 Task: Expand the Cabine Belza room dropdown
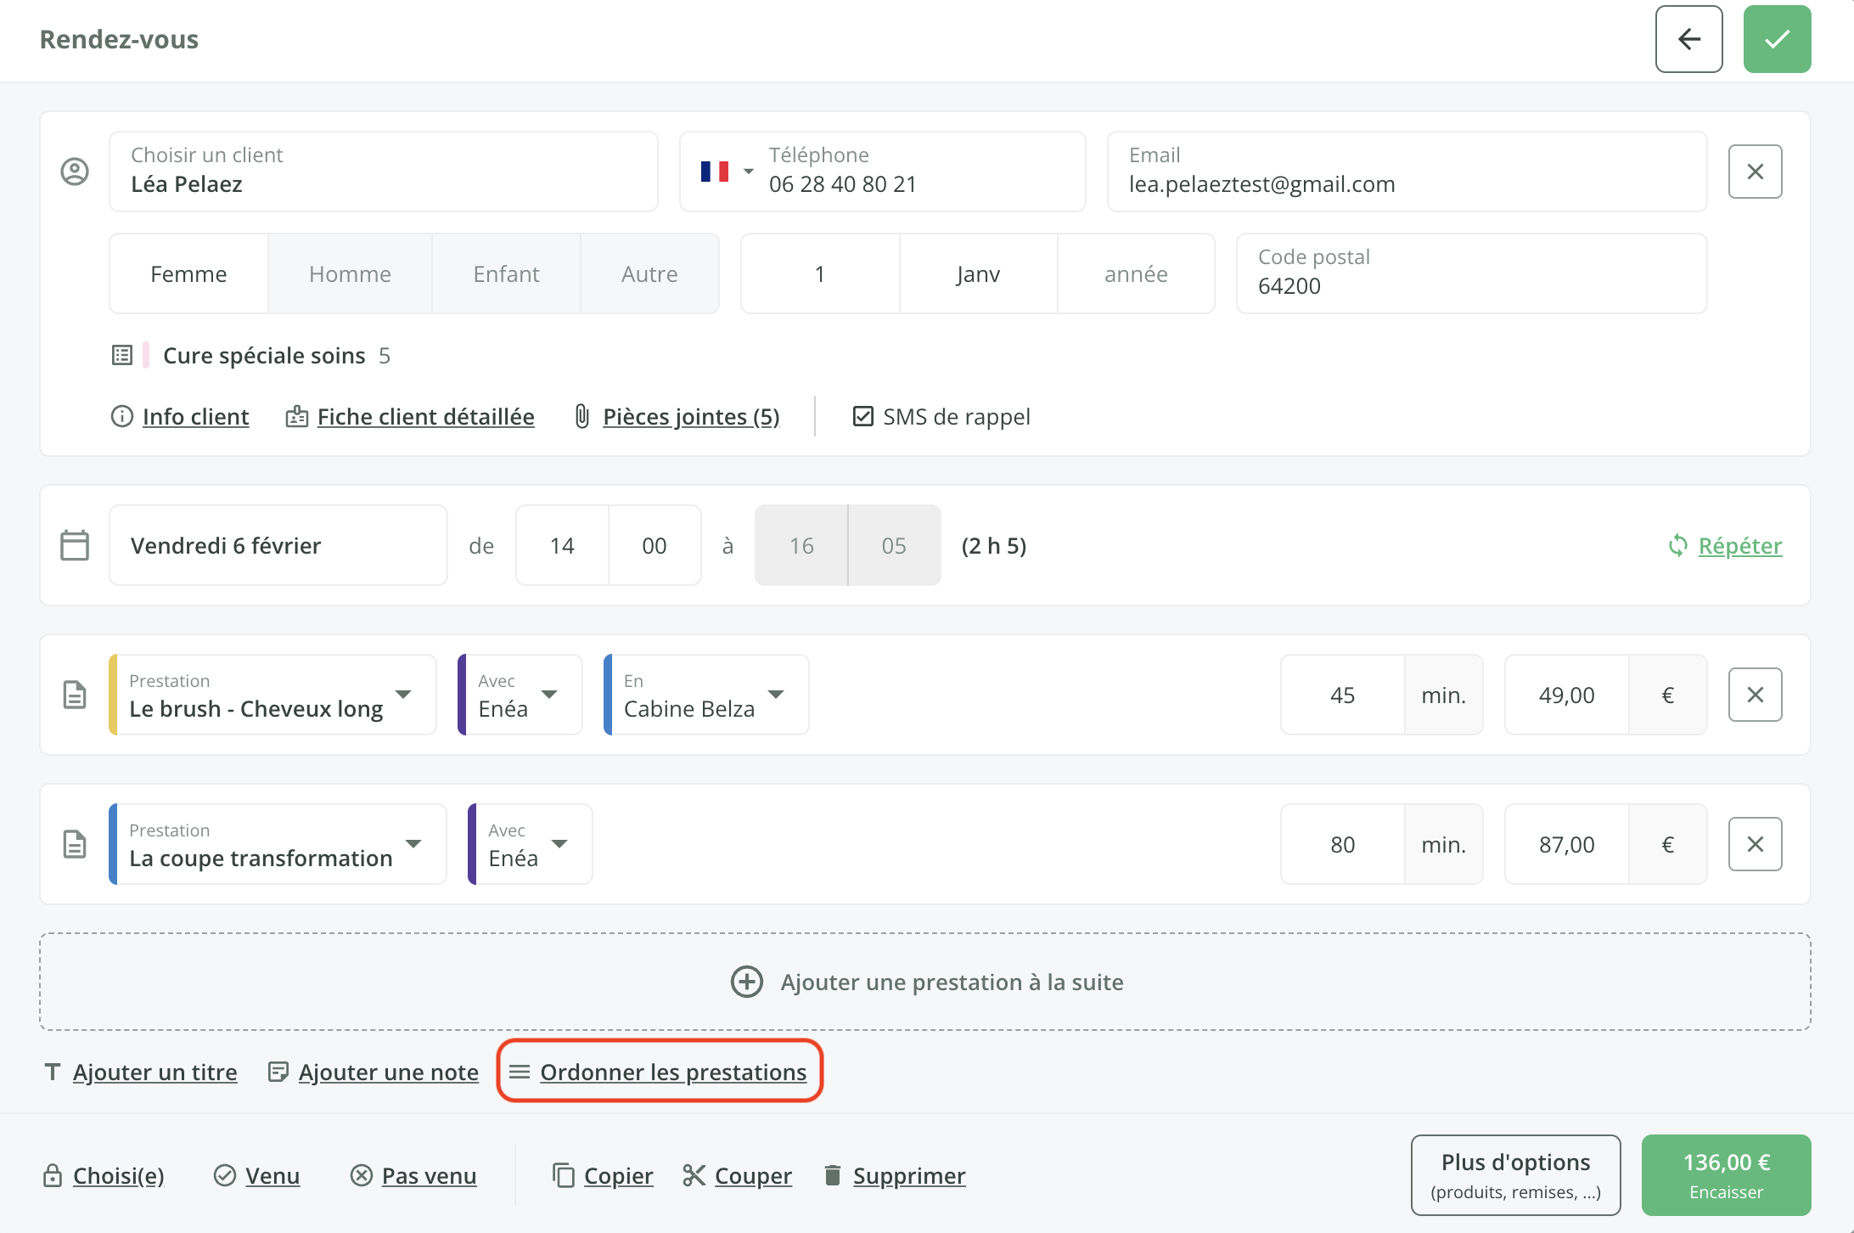(x=775, y=695)
